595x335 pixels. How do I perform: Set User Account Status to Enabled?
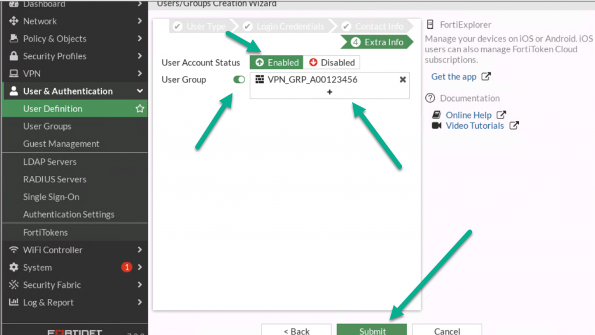click(276, 62)
